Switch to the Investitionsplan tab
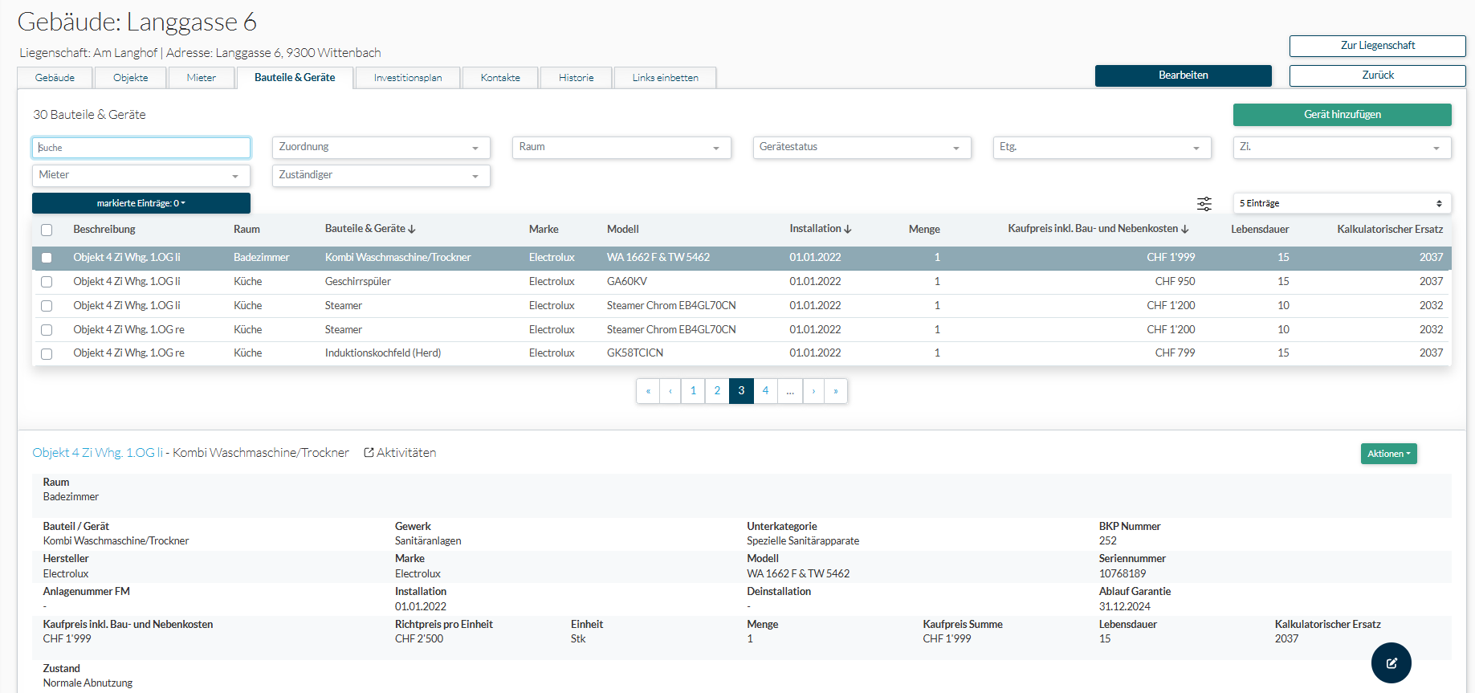Image resolution: width=1475 pixels, height=693 pixels. [x=408, y=78]
